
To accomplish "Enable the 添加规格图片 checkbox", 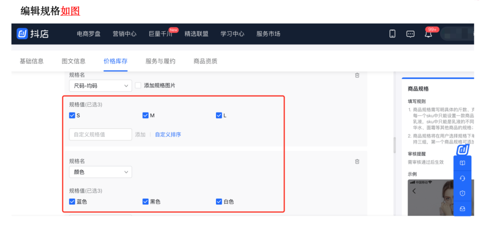I will tap(138, 86).
